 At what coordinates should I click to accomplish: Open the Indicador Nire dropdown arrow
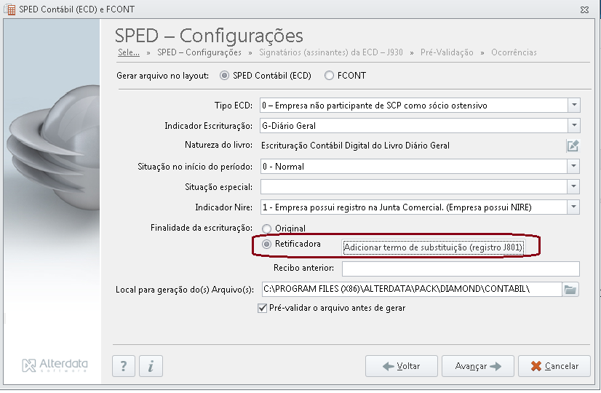pos(573,207)
